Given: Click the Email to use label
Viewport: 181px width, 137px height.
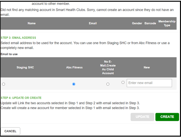Looking at the screenshot, I should (9, 54).
